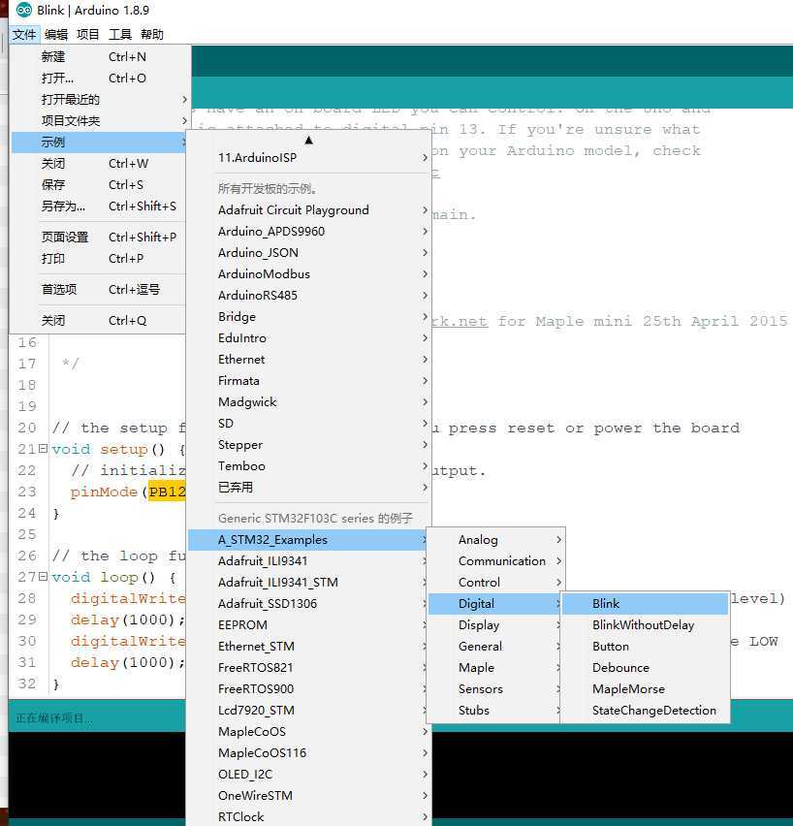The image size is (793, 826).
Task: Expand the FreeRTOS900 examples
Action: 309,689
